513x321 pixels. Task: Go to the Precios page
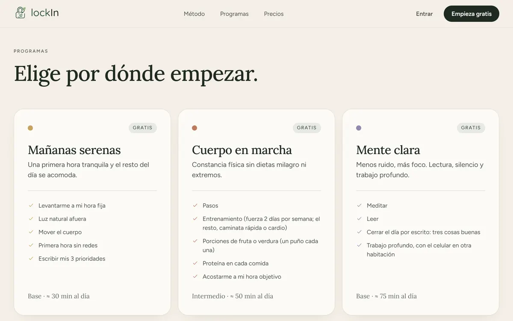point(274,14)
